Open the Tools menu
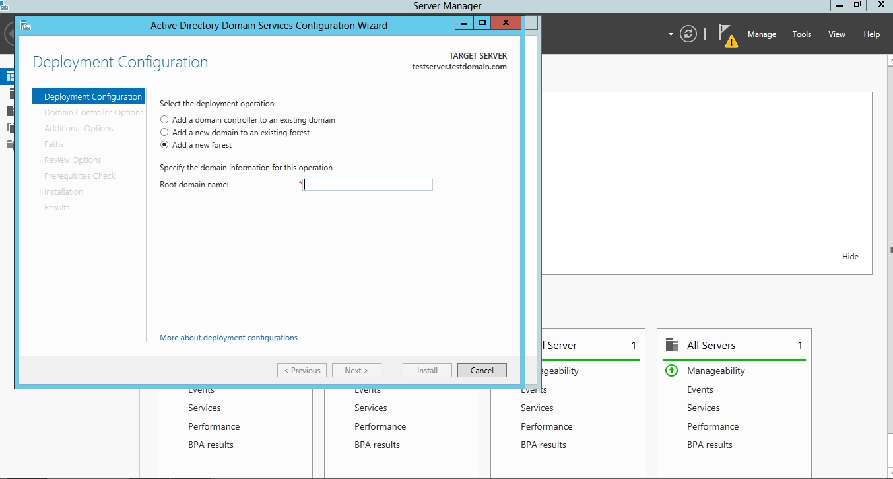 click(802, 34)
